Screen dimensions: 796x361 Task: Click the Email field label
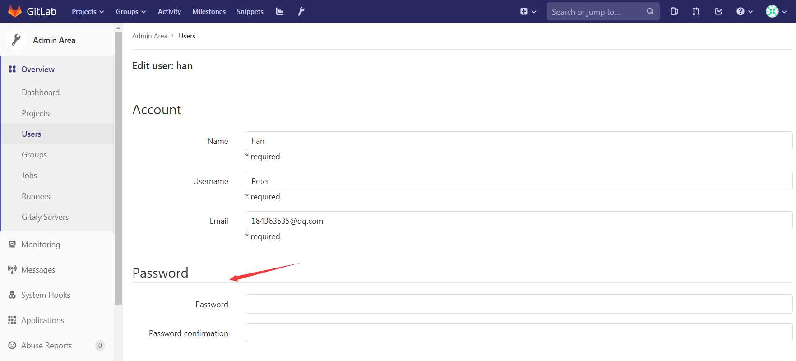tap(219, 221)
